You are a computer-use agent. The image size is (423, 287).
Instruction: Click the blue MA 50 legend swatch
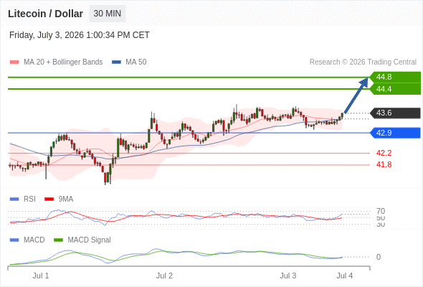tap(116, 62)
